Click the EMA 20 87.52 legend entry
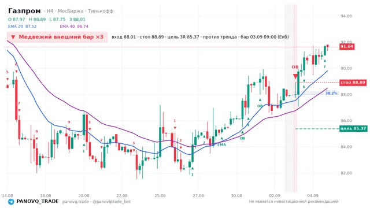This screenshot has width=370, height=208. point(22,26)
